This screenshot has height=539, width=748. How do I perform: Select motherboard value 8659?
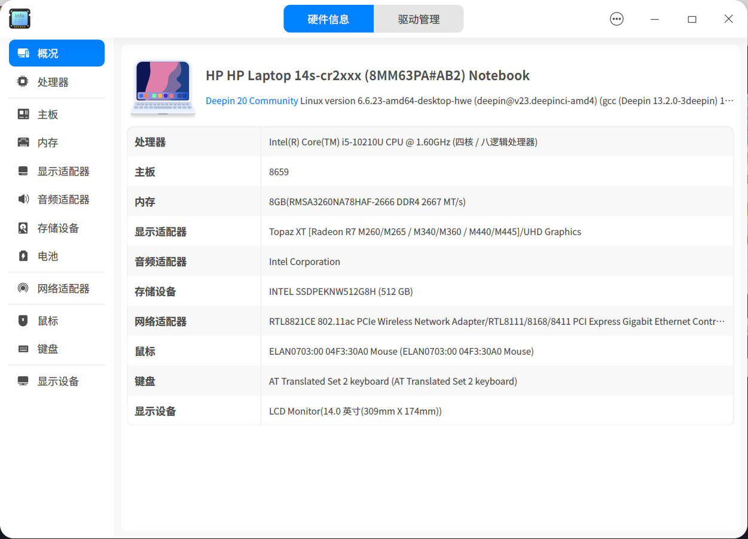tap(279, 172)
